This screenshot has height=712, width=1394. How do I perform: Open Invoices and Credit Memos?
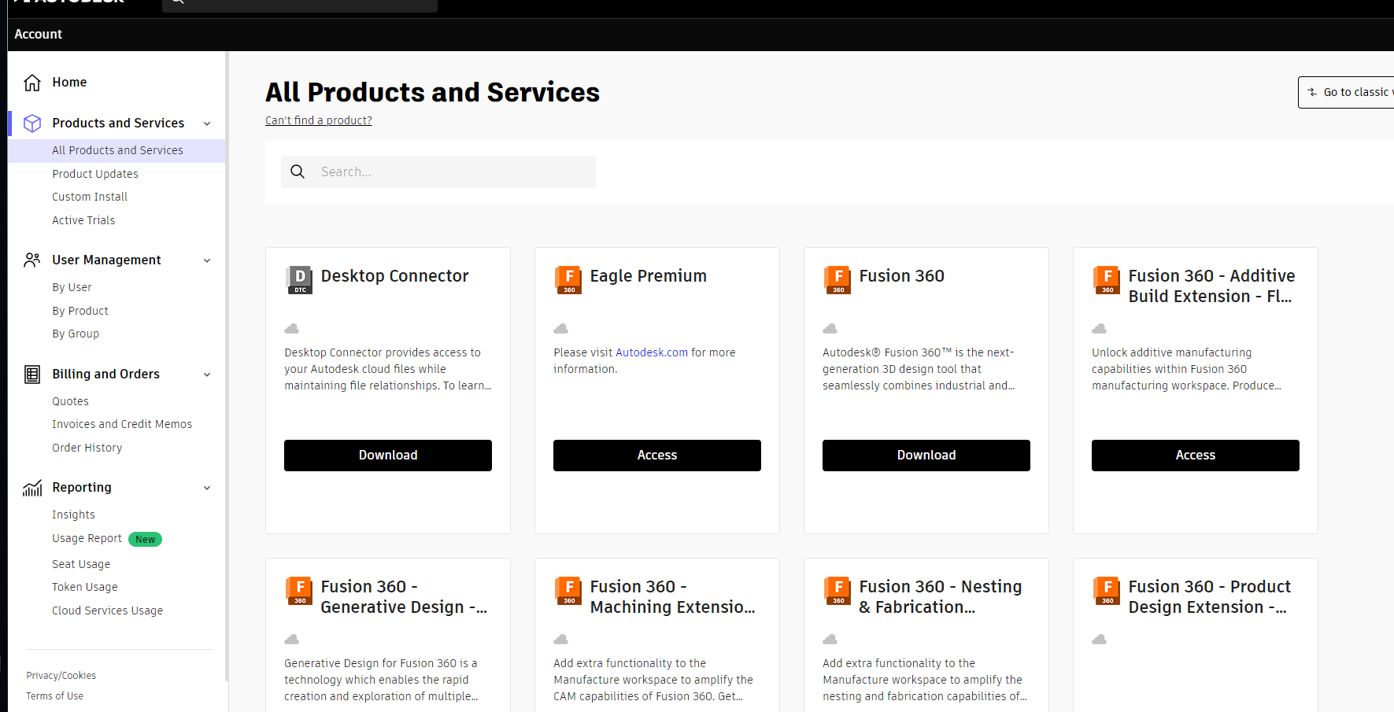click(x=122, y=424)
